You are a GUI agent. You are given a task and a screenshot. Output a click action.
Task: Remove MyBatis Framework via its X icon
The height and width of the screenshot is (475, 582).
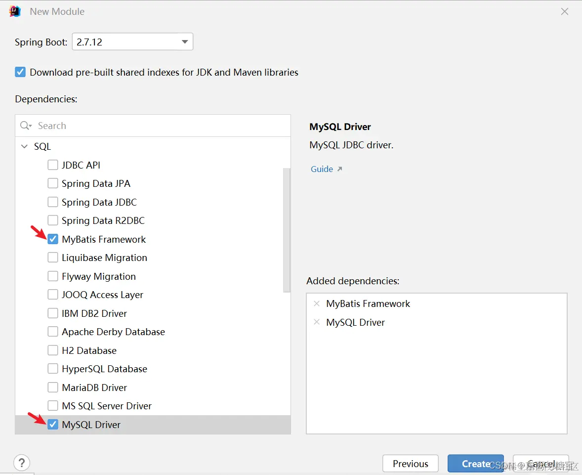(317, 303)
